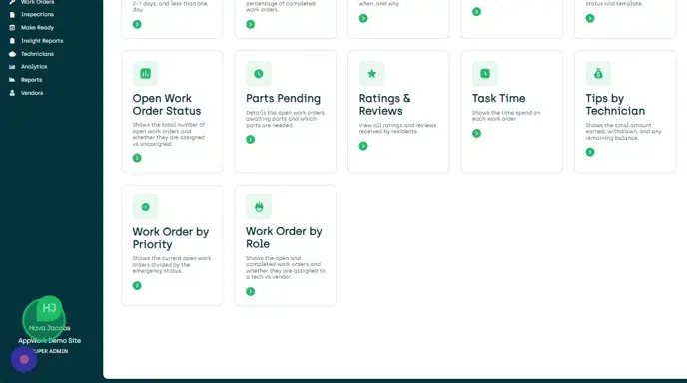Screen dimensions: 687x383
Task: Open the Work Order by Priority arrow
Action: (x=137, y=286)
